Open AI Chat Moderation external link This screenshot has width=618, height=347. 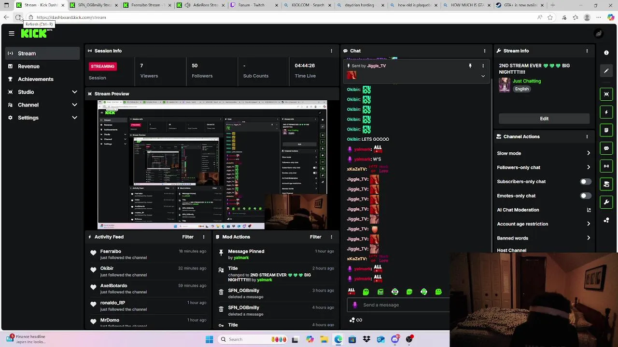589,210
